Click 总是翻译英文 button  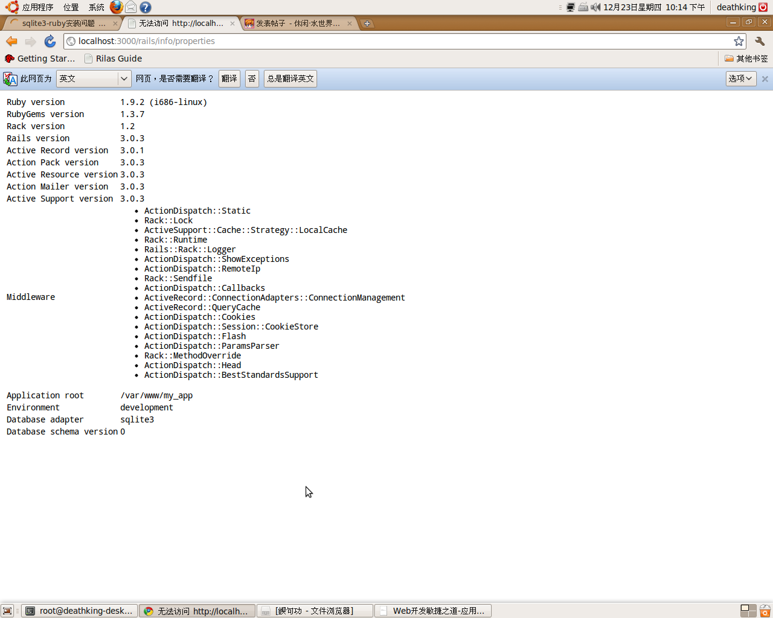[x=290, y=78]
